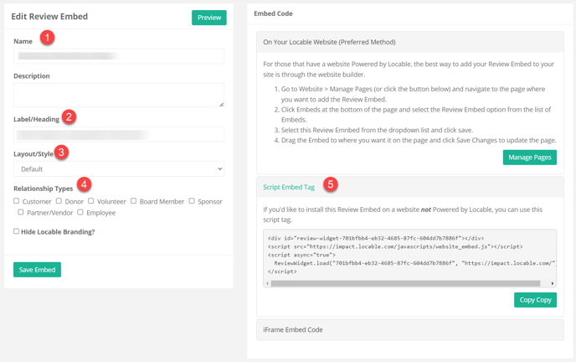Click the Relationship Types label
This screenshot has height=362, width=576.
pos(43,189)
